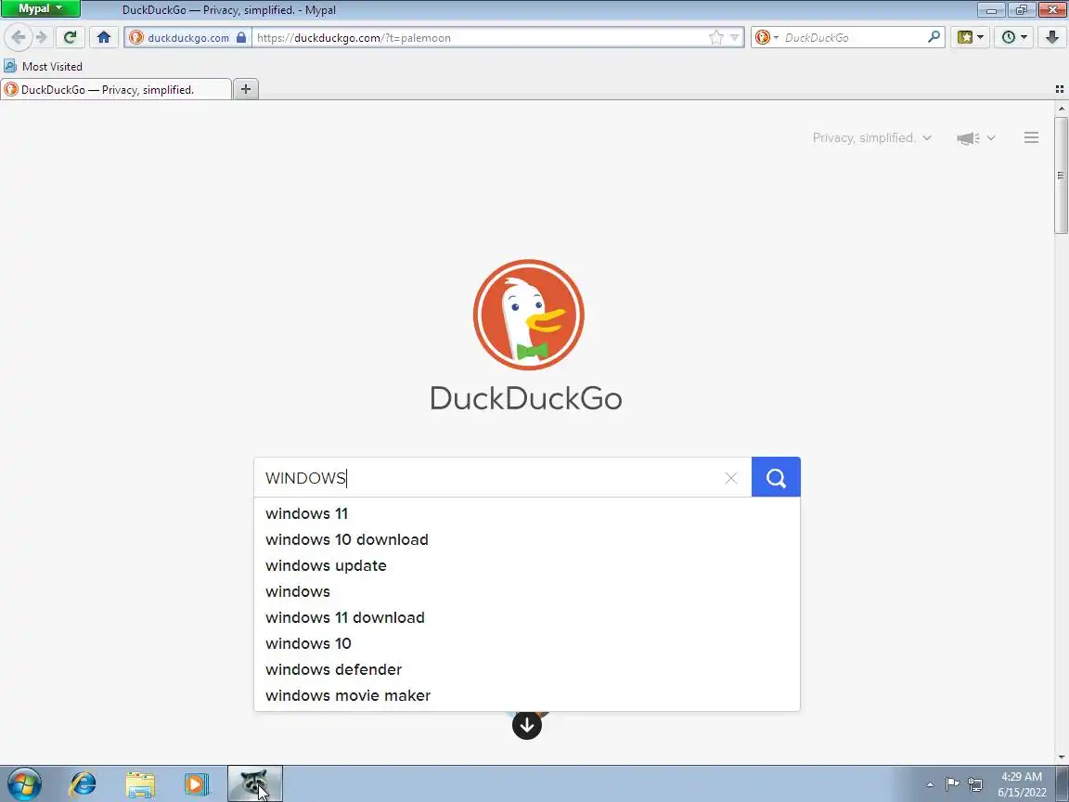Open search engine selector in toolbar search box
Image resolution: width=1069 pixels, height=802 pixels.
coord(766,37)
